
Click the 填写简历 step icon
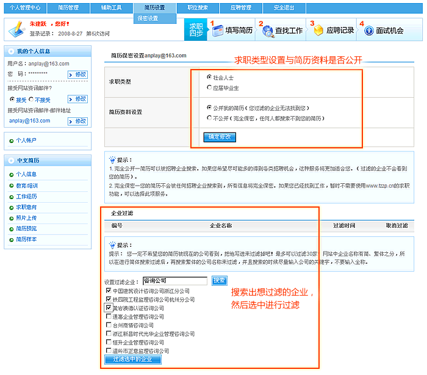coord(217,31)
